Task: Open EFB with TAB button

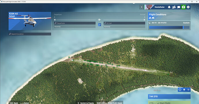Action: click(169, 97)
